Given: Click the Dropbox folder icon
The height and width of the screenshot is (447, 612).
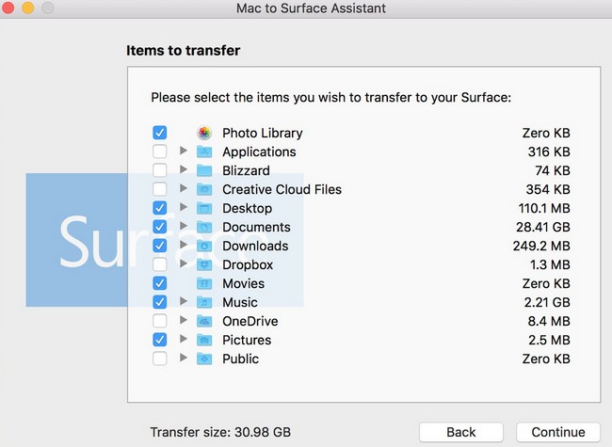Looking at the screenshot, I should click(204, 264).
